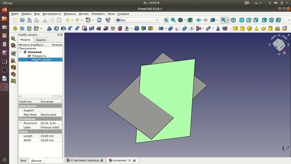Click the Fit Selection zoom icon
The width and height of the screenshot is (291, 164).
tap(173, 20)
